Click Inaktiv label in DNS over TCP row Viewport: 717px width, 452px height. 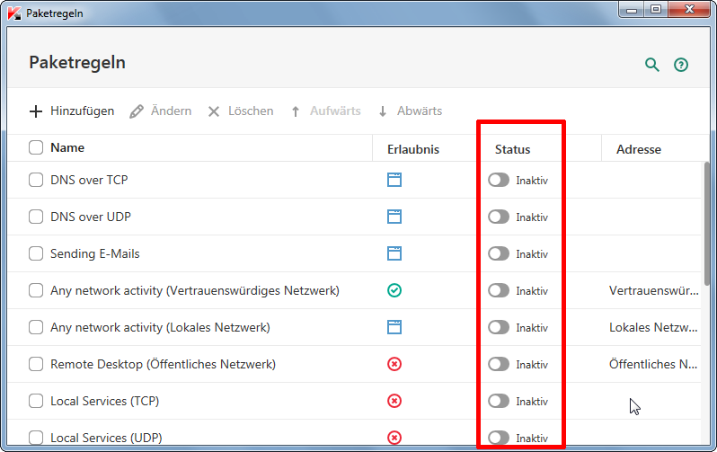tap(532, 181)
